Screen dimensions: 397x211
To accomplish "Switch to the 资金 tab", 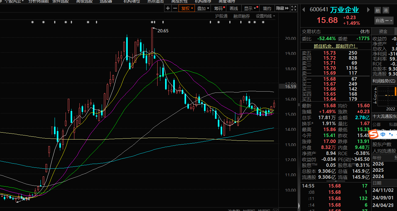I will 383,31.
